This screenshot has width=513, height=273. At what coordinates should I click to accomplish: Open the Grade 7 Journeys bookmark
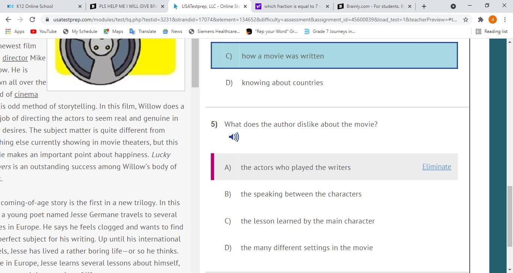point(329,31)
